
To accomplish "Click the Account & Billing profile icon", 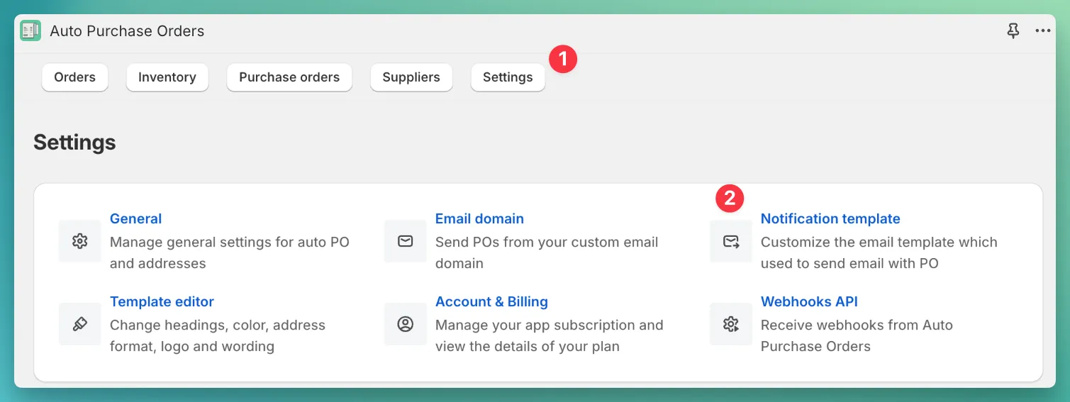I will 405,324.
